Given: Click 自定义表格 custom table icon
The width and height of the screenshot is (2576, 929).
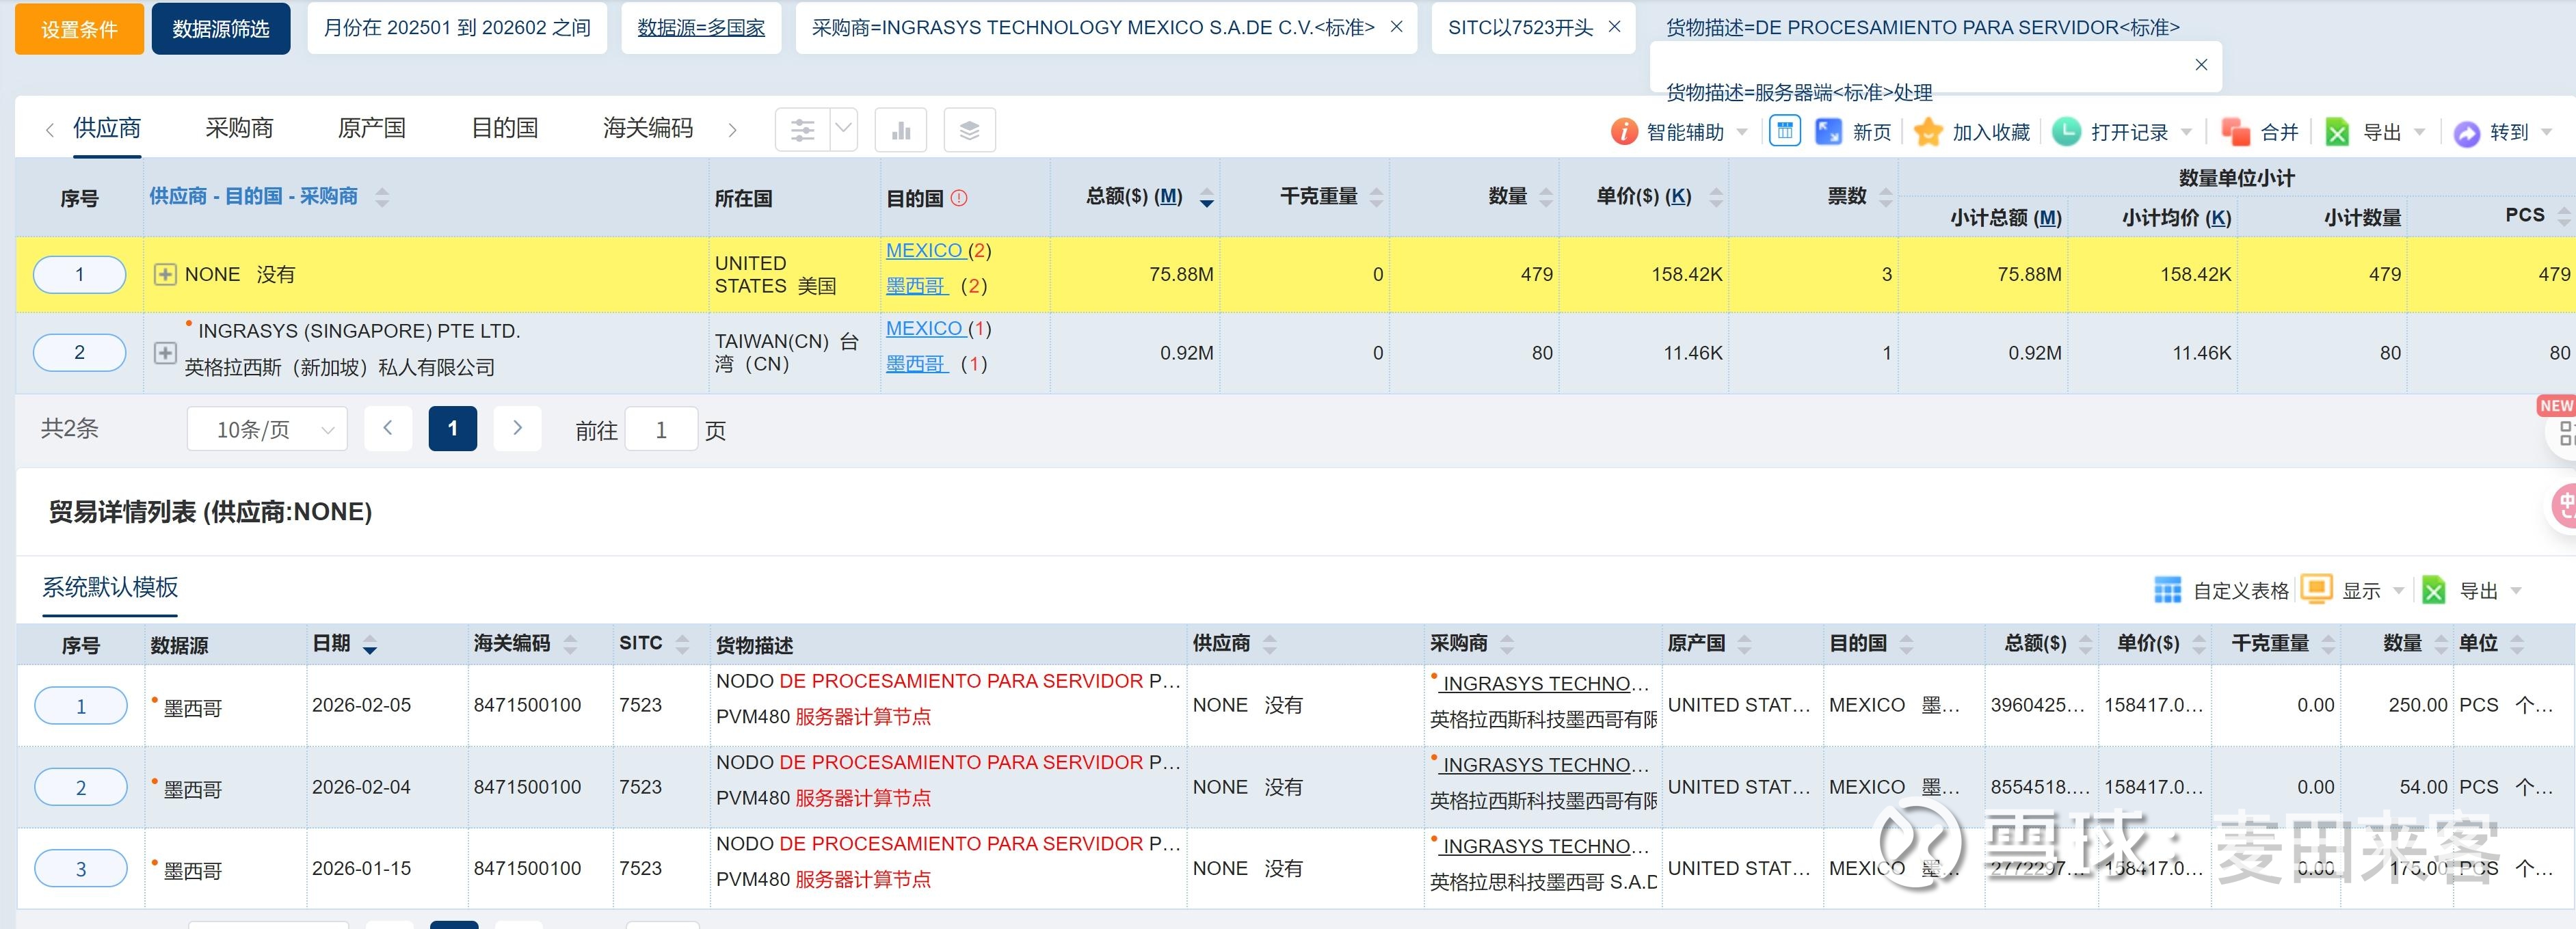Looking at the screenshot, I should click(x=2167, y=591).
